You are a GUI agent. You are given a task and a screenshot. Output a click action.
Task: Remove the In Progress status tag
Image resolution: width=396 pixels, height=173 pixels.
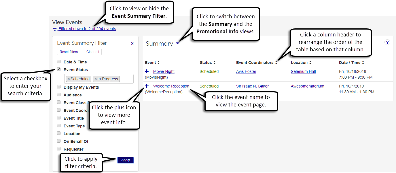(x=96, y=79)
